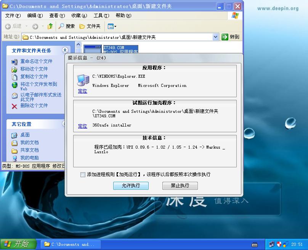
Task: Open the 收藏(A) menu
Action: tap(79, 16)
